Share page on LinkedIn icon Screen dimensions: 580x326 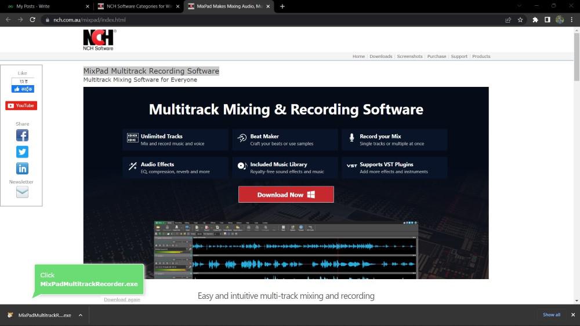tap(22, 169)
